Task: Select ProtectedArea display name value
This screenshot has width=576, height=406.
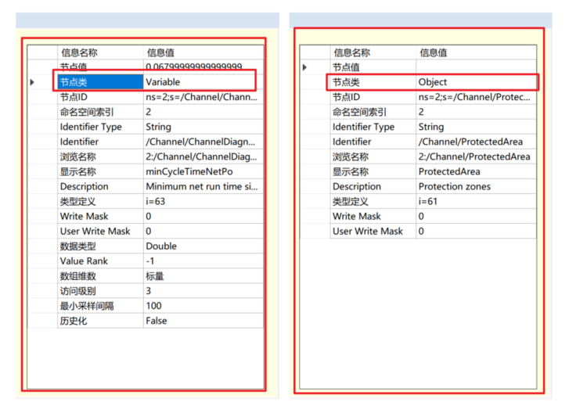Action: pyautogui.click(x=449, y=171)
